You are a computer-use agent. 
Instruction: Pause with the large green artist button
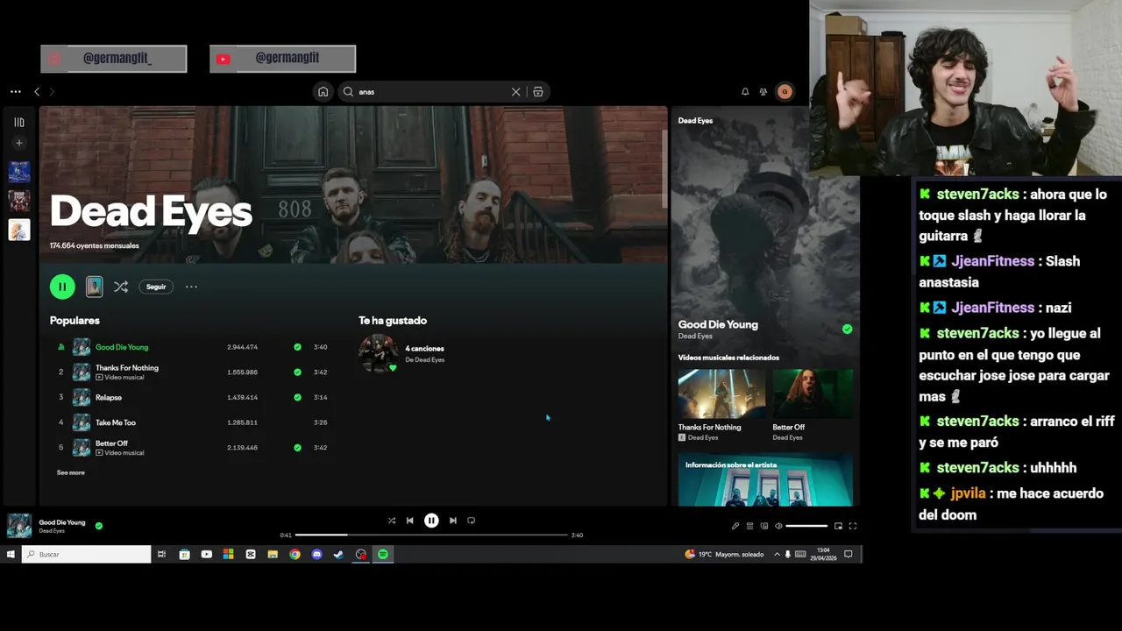tap(62, 287)
